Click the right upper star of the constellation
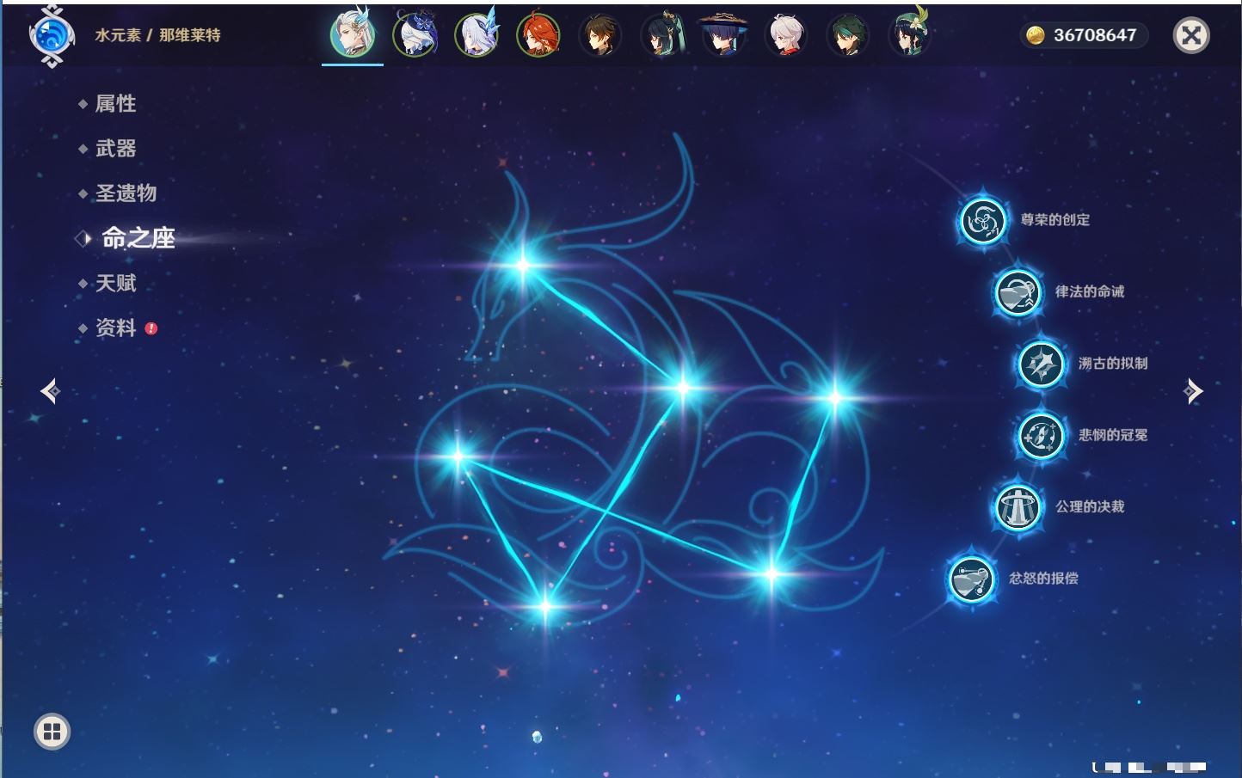Image resolution: width=1242 pixels, height=778 pixels. point(835,397)
